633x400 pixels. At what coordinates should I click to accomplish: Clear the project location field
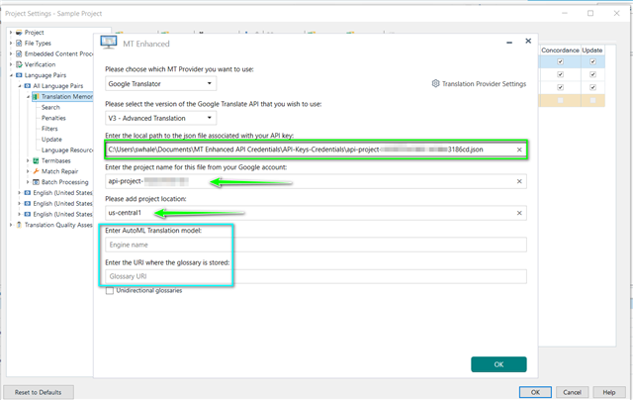coord(519,213)
